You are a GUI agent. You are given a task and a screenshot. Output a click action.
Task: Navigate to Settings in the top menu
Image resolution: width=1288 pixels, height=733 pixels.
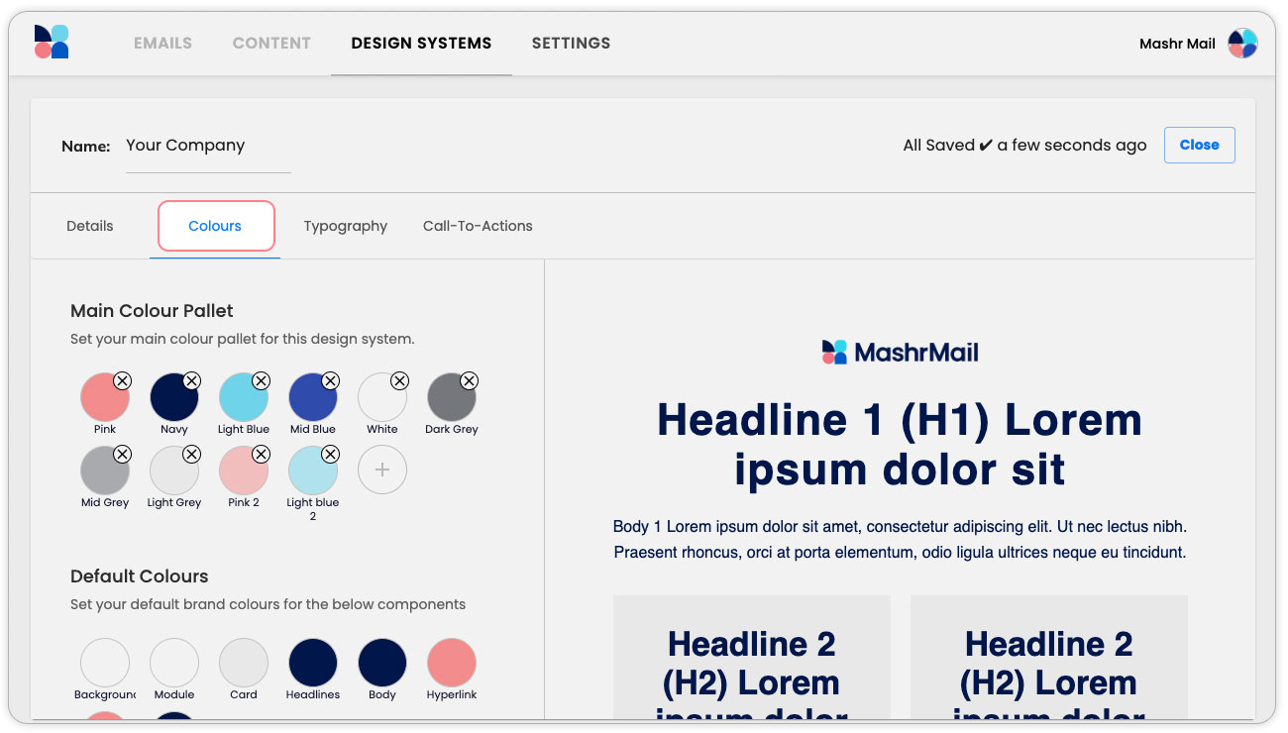click(x=571, y=44)
